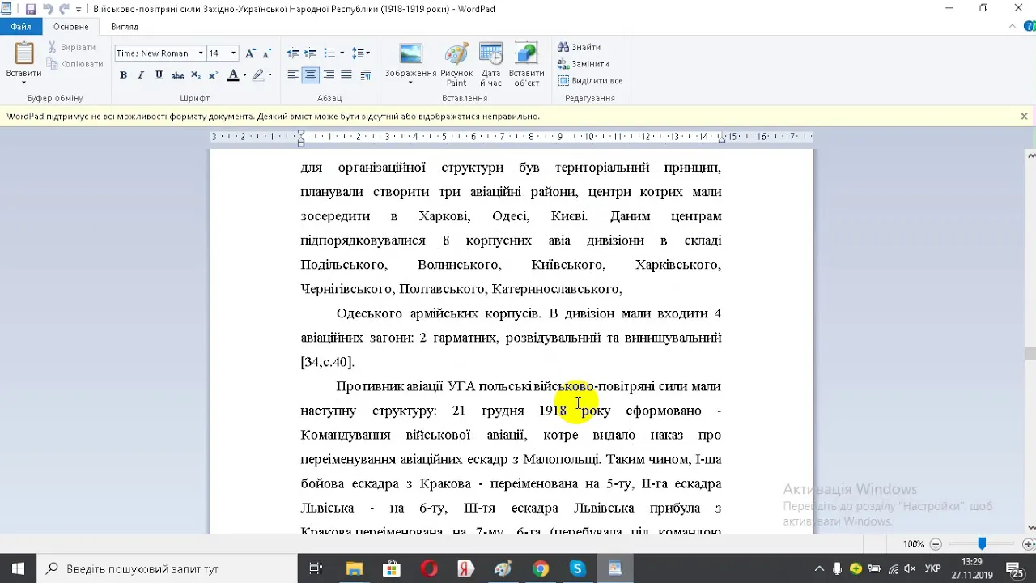Click the taskbar search box
Viewport: 1036px width, 583px height.
[167, 568]
